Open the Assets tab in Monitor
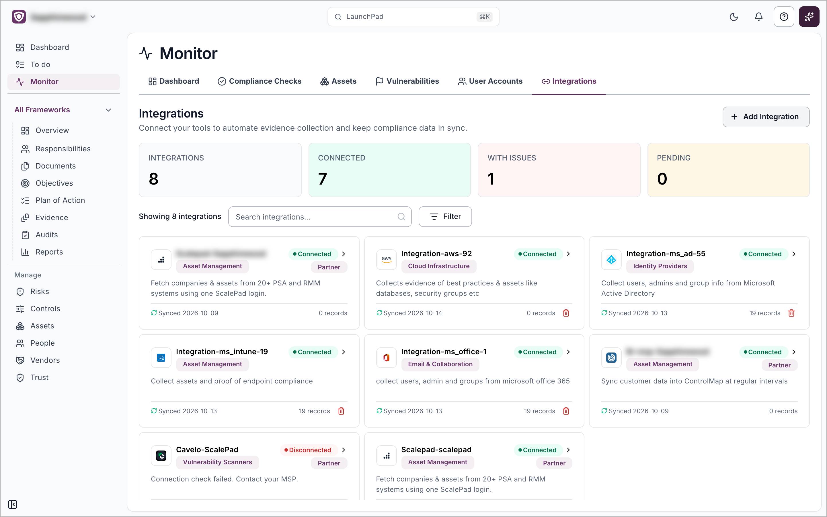This screenshot has width=827, height=517. (x=338, y=81)
